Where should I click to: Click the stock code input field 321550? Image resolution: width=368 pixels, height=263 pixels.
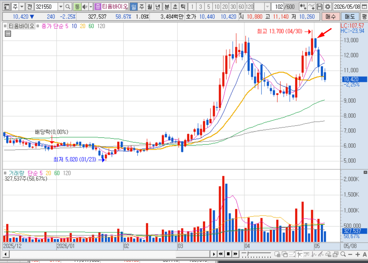click(46, 7)
